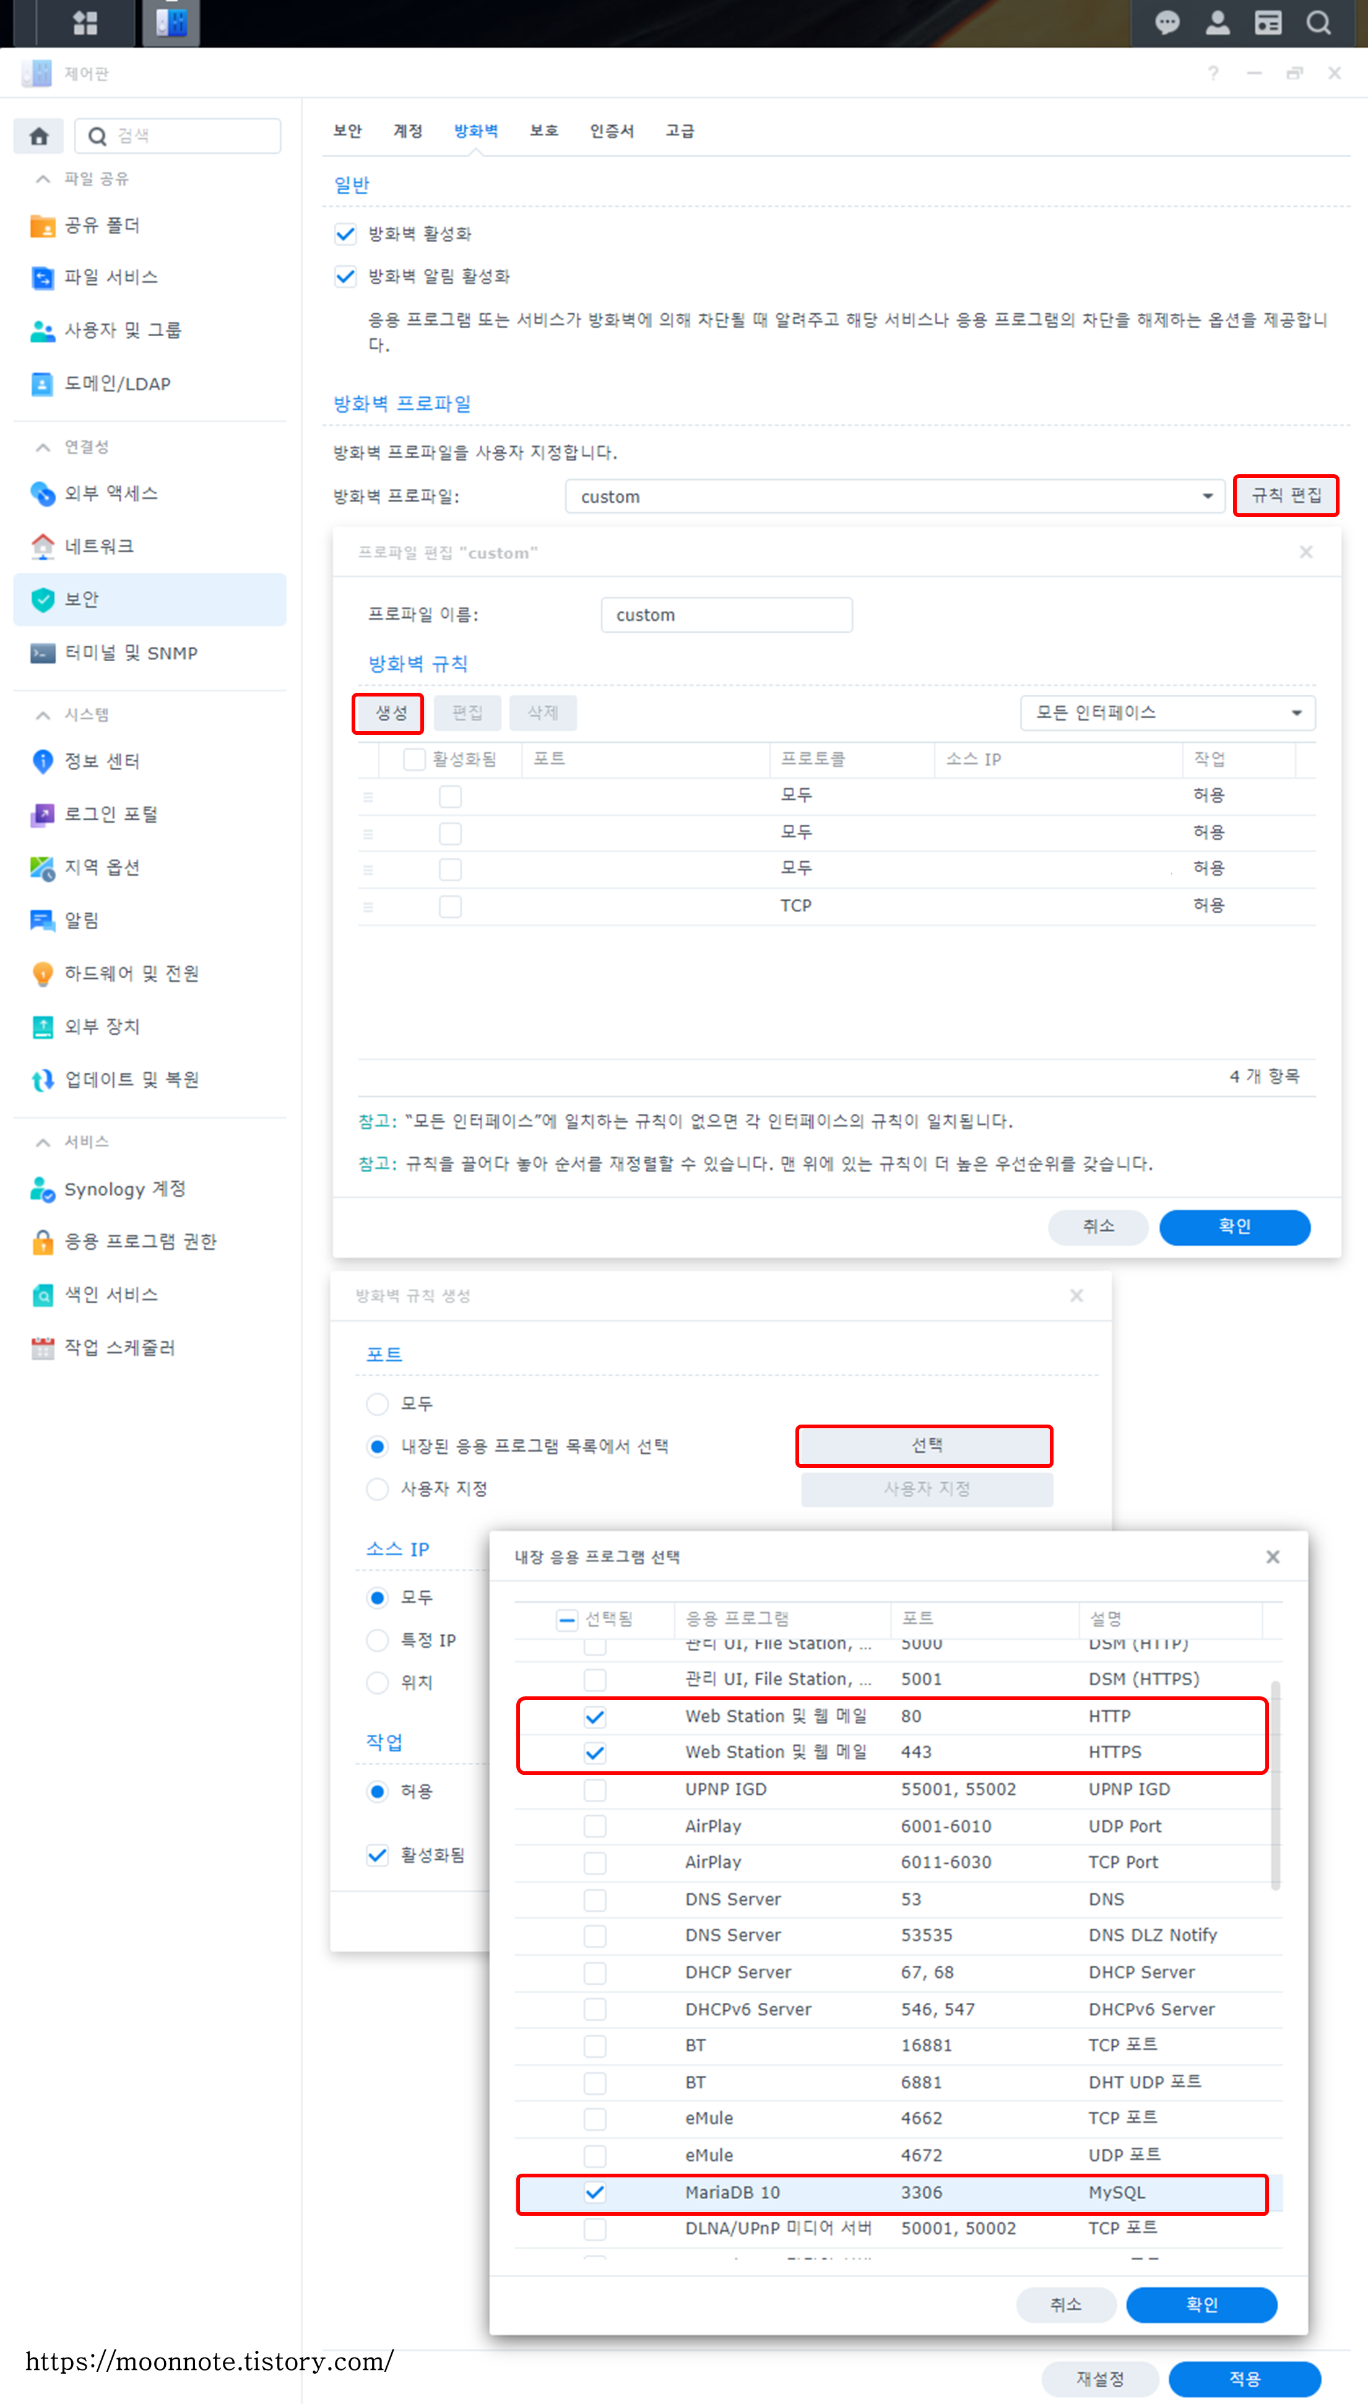Switch to the 인증서 tab
Viewport: 1368px width, 2404px height.
point(611,131)
